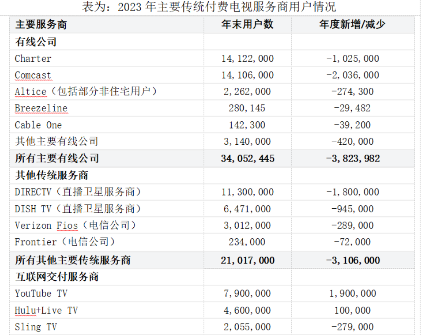Click the Comcast provider name
This screenshot has width=421, height=335.
pyautogui.click(x=33, y=75)
